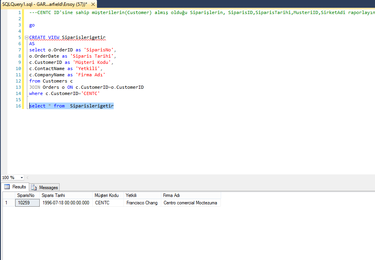375x260 pixels.
Task: Click line number 16 in the margin
Action: [18, 106]
